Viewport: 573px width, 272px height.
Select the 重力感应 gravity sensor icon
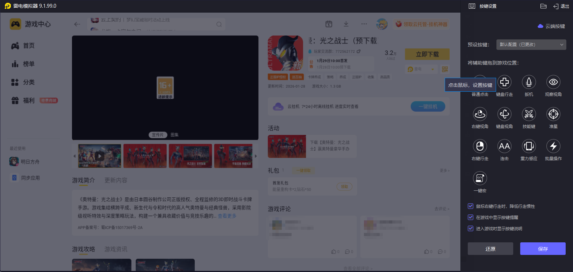[x=529, y=146]
